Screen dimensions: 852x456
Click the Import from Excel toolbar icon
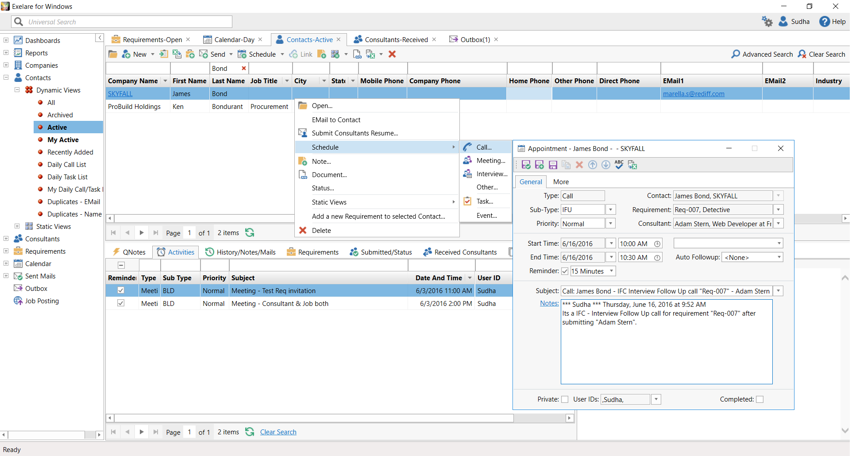tap(177, 54)
